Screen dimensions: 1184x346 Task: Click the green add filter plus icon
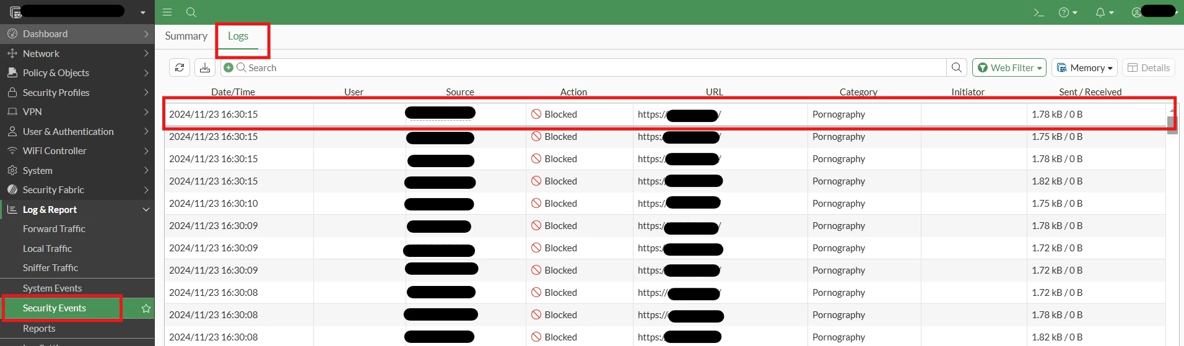(229, 67)
